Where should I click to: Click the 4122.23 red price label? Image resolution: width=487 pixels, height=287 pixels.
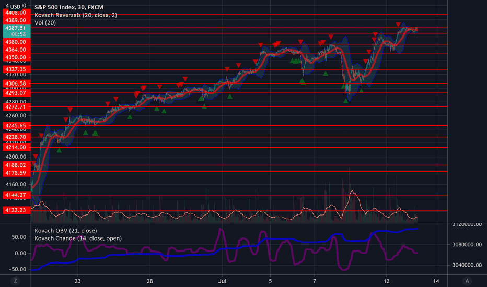(x=17, y=210)
